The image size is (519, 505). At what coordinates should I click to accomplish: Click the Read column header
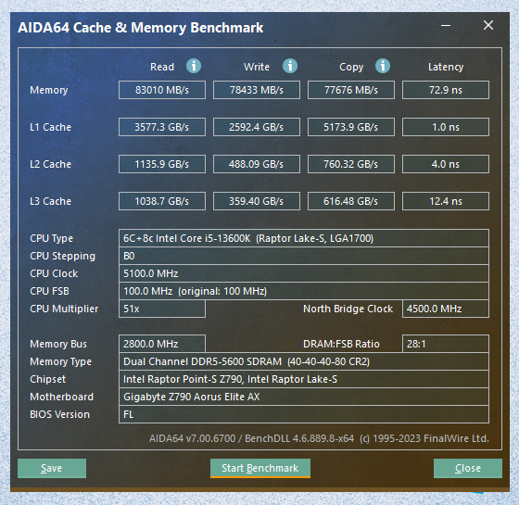click(x=162, y=67)
